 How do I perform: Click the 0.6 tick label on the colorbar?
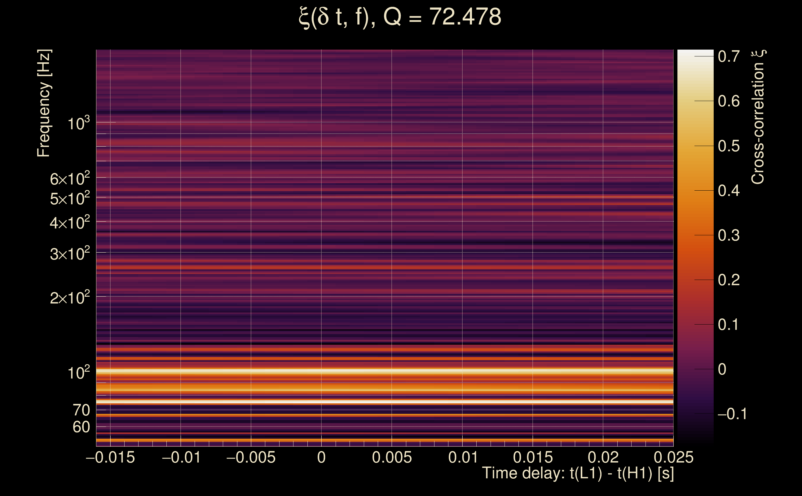(x=729, y=101)
